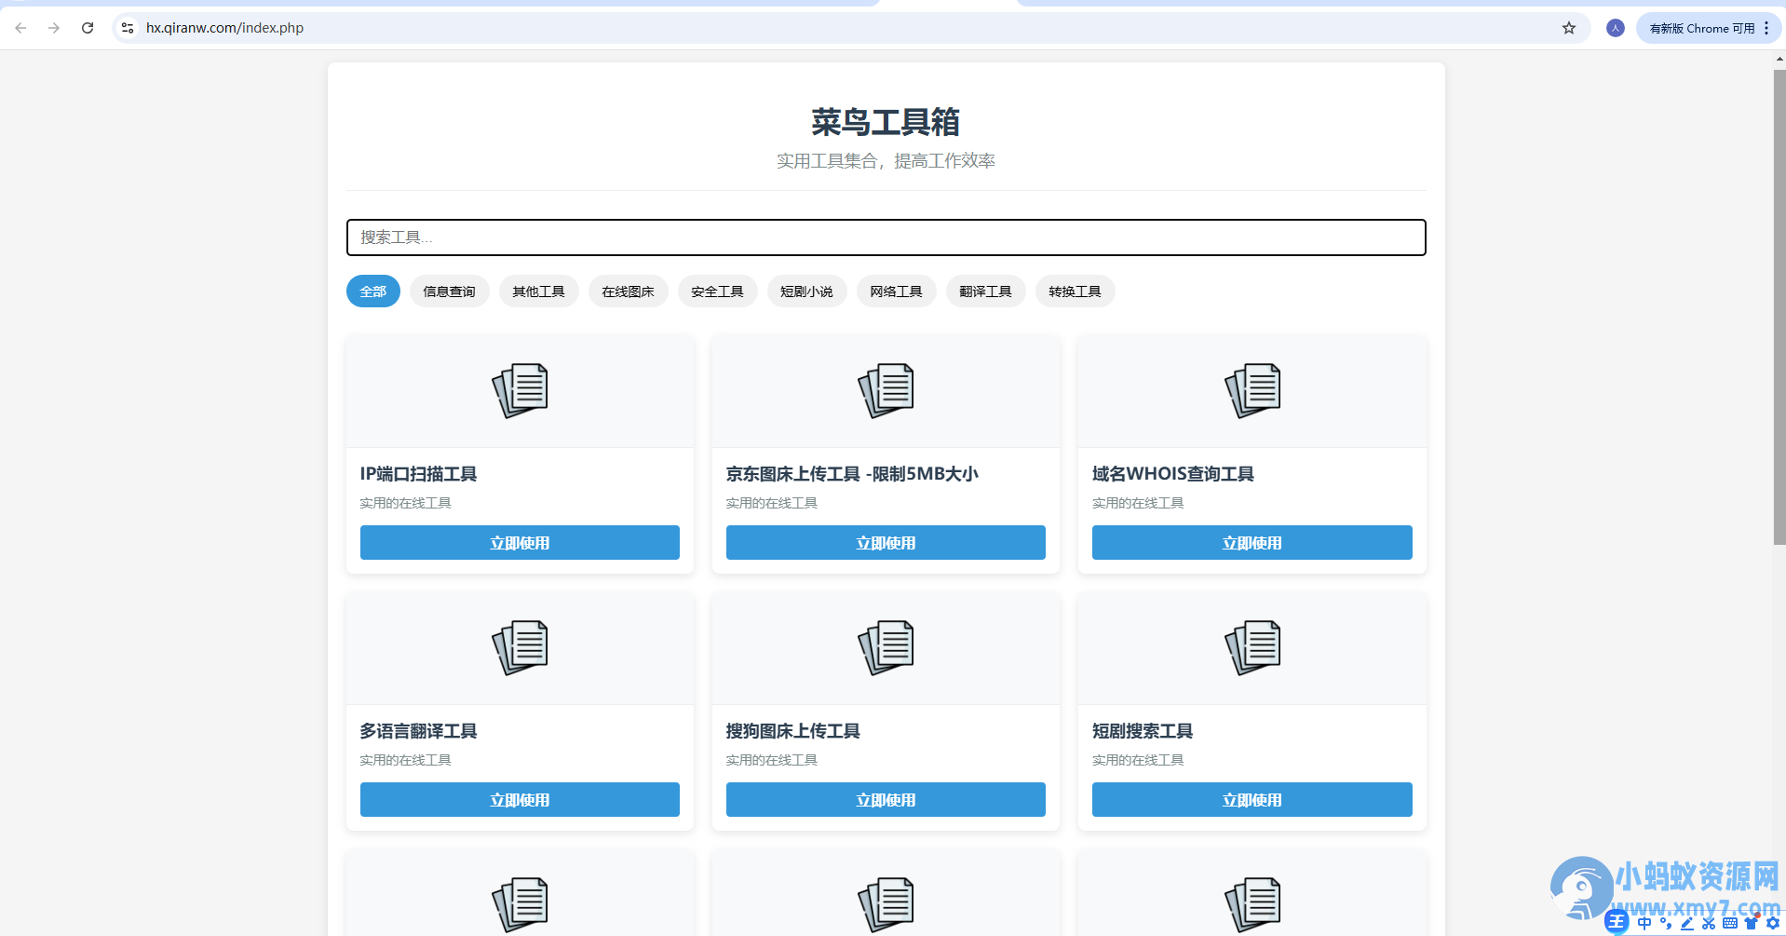Open Chrome three-dot menu
The image size is (1786, 936).
pos(1766,28)
